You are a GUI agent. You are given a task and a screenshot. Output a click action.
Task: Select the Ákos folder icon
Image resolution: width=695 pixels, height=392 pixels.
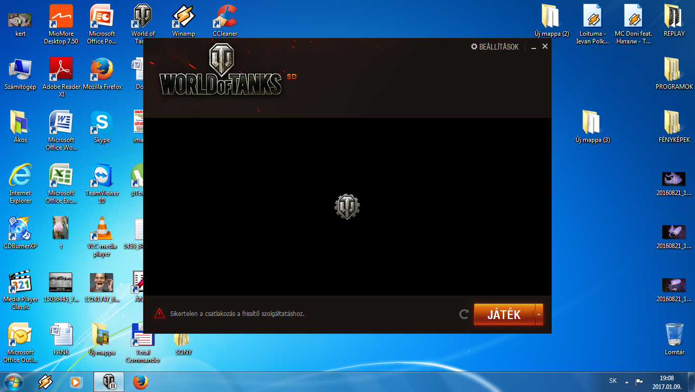(x=20, y=128)
